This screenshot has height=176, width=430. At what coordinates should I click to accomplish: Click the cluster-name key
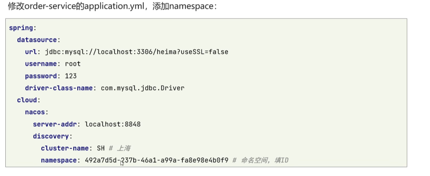click(67, 148)
